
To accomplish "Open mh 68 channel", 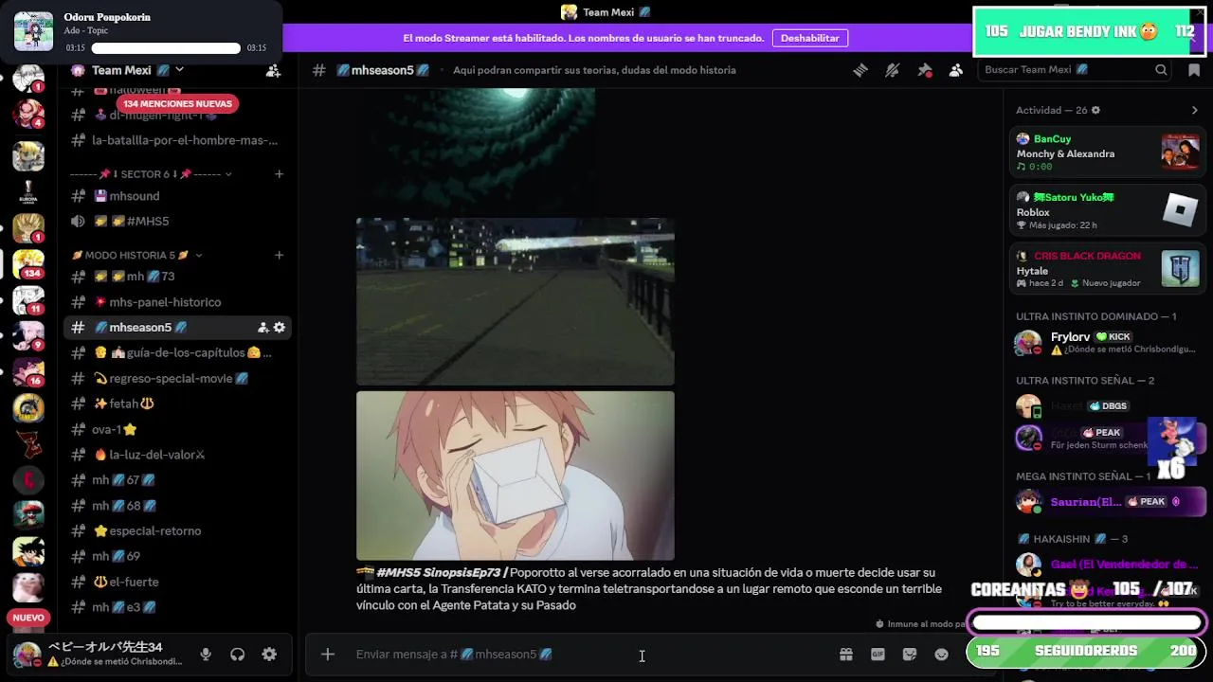I will click(177, 506).
